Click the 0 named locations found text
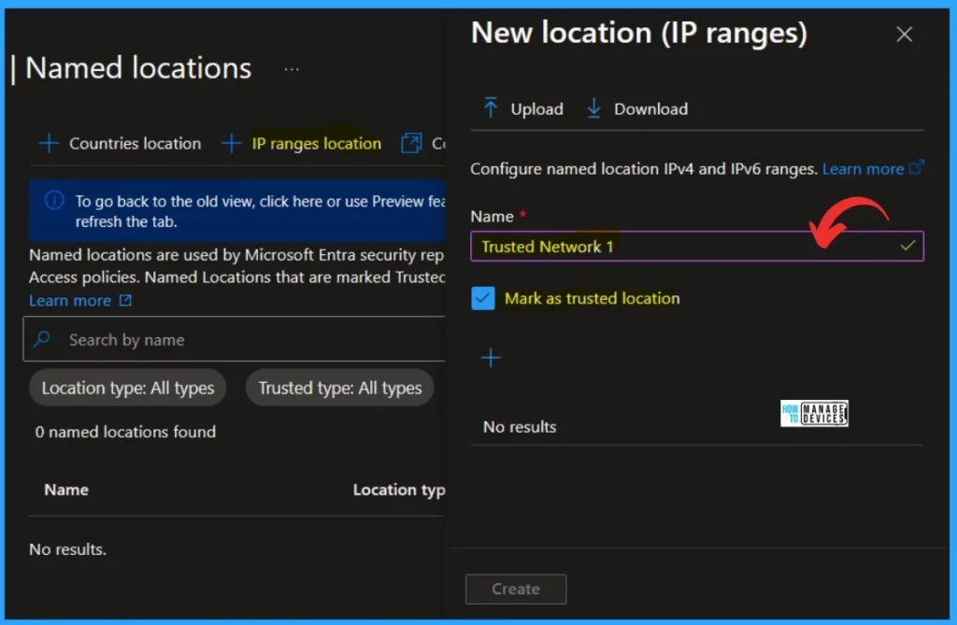This screenshot has width=957, height=625. click(x=125, y=433)
